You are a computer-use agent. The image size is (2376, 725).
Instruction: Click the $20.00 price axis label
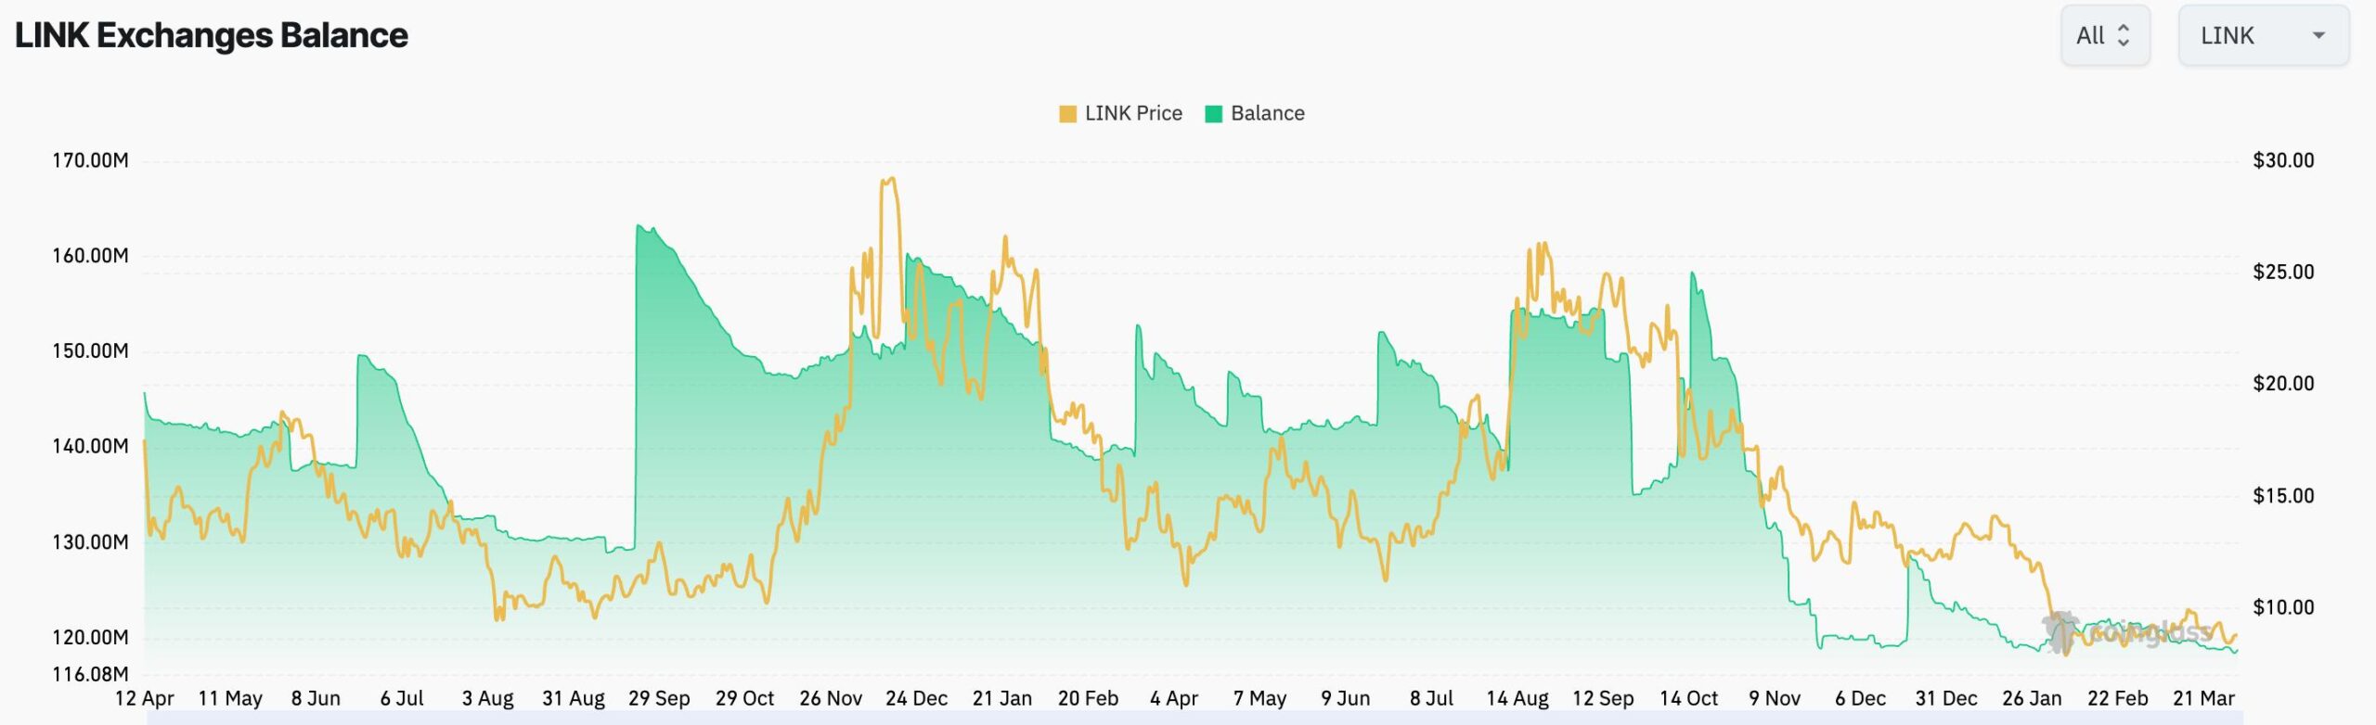tap(2283, 383)
